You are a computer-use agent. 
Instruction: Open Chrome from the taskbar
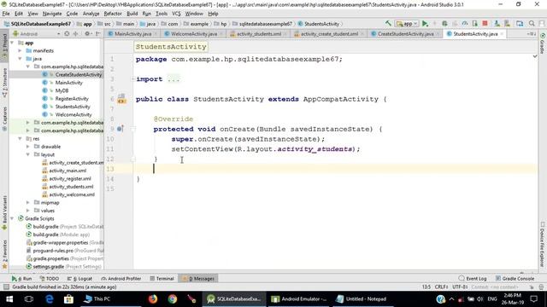(173, 298)
